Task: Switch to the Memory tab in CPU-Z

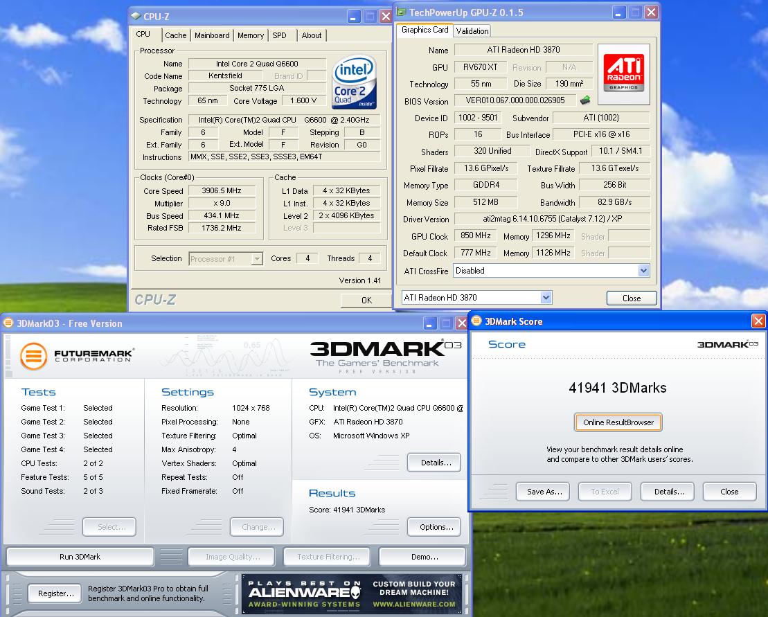Action: (250, 35)
